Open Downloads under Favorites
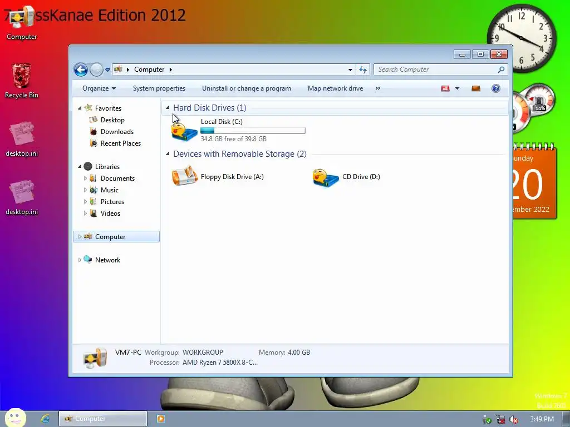Viewport: 570px width, 427px height. click(117, 131)
